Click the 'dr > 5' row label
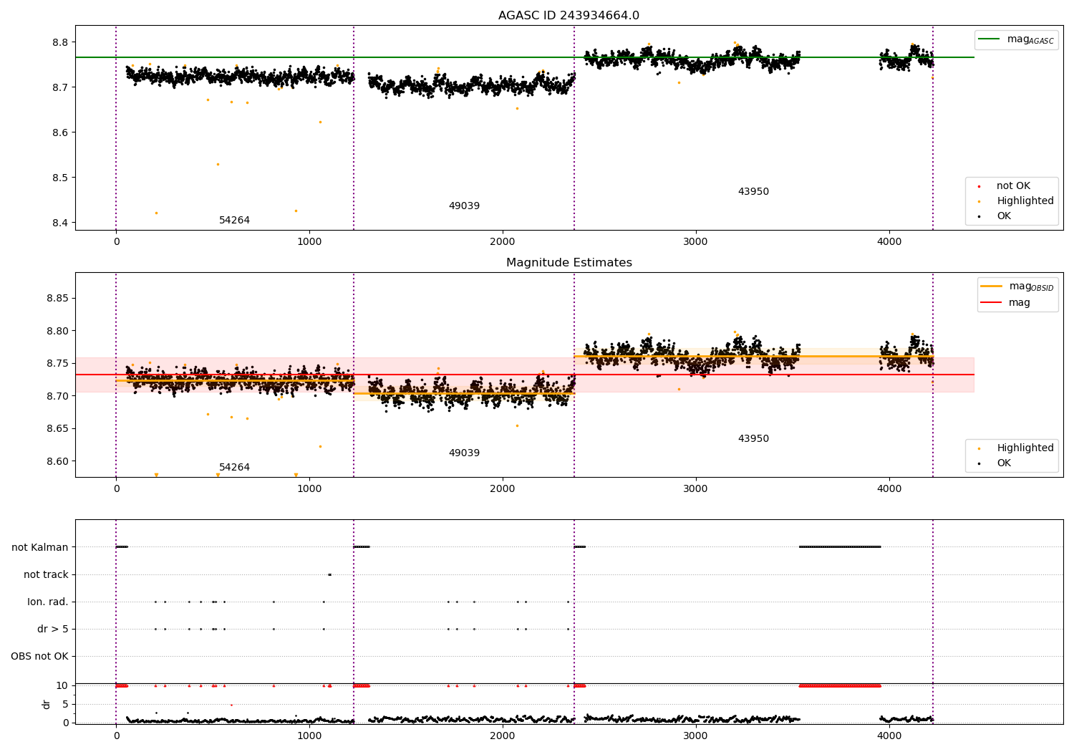Image resolution: width=1074 pixels, height=752 pixels. point(53,630)
